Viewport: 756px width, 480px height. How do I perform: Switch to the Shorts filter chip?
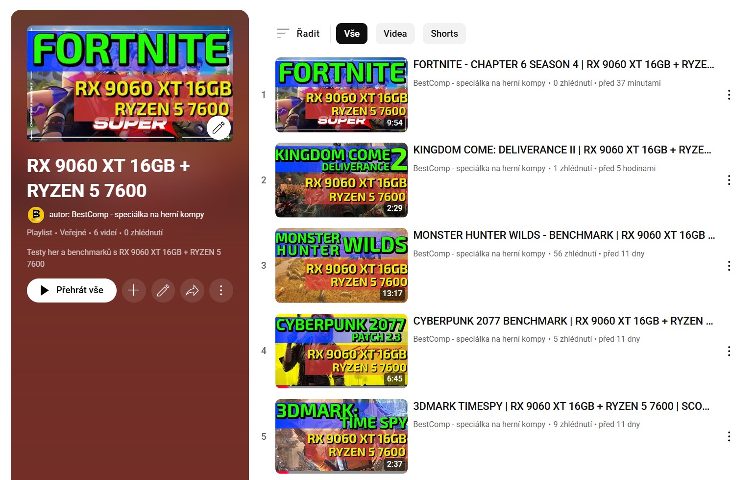(x=444, y=33)
